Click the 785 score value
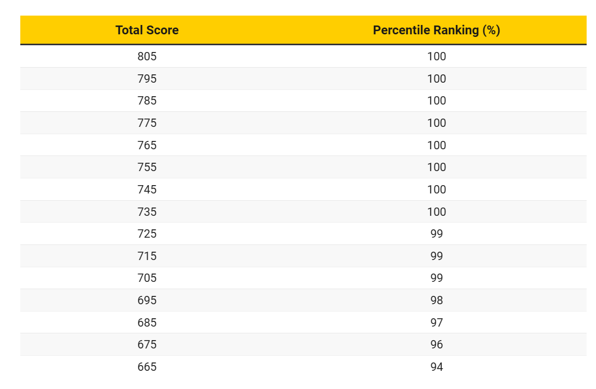596x389 pixels. (147, 100)
